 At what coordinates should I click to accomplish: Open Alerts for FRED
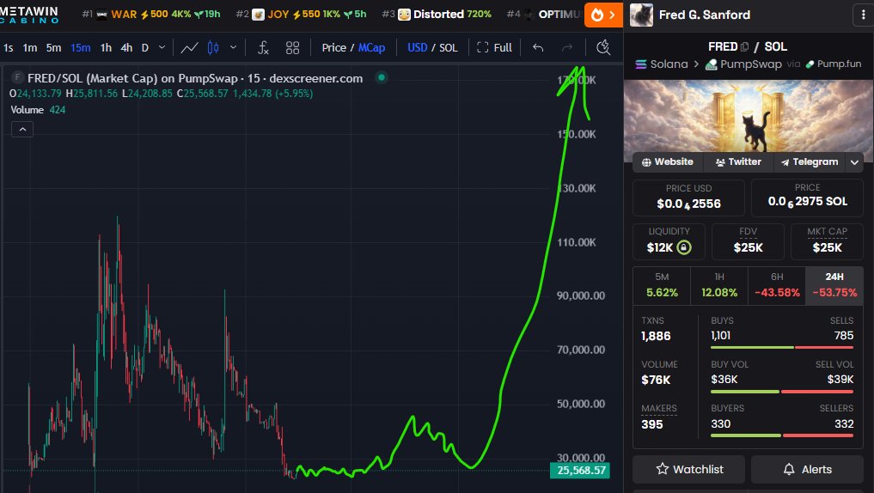click(x=807, y=469)
